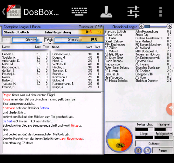Tap the back arrow beside DosBox logo
The height and width of the screenshot is (163, 174).
coord(4,12)
